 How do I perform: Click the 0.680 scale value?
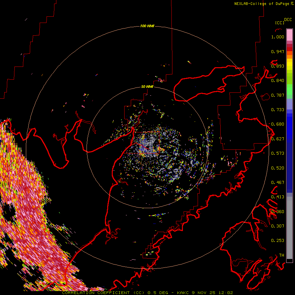coord(278,124)
